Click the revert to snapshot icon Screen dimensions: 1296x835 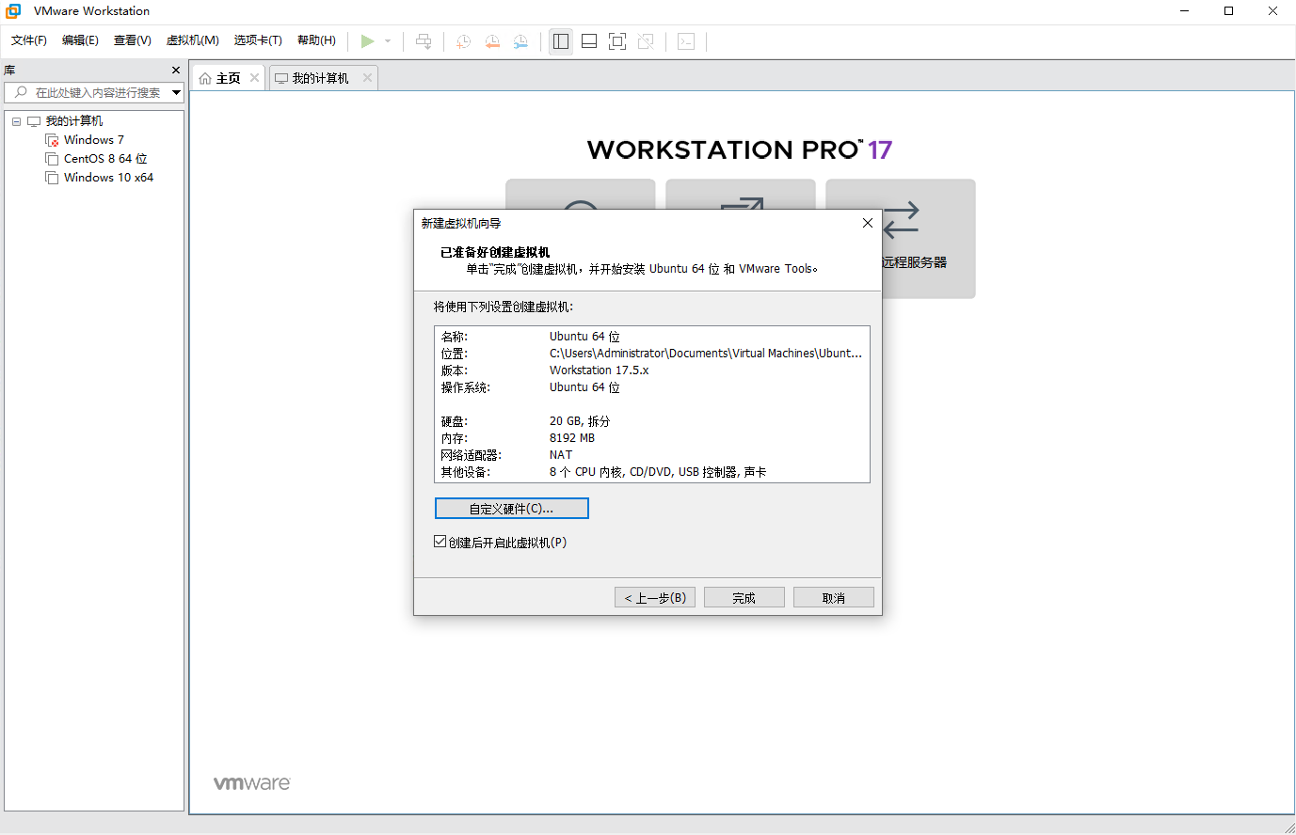pyautogui.click(x=492, y=41)
